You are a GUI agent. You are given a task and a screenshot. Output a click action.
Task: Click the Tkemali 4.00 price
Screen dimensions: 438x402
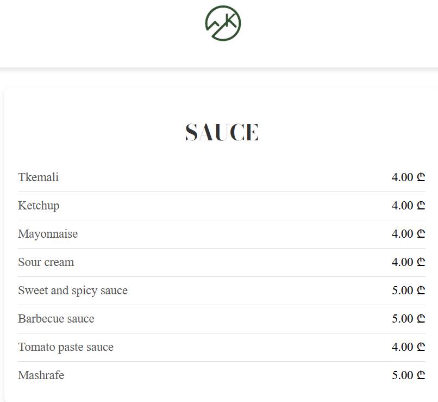click(409, 177)
